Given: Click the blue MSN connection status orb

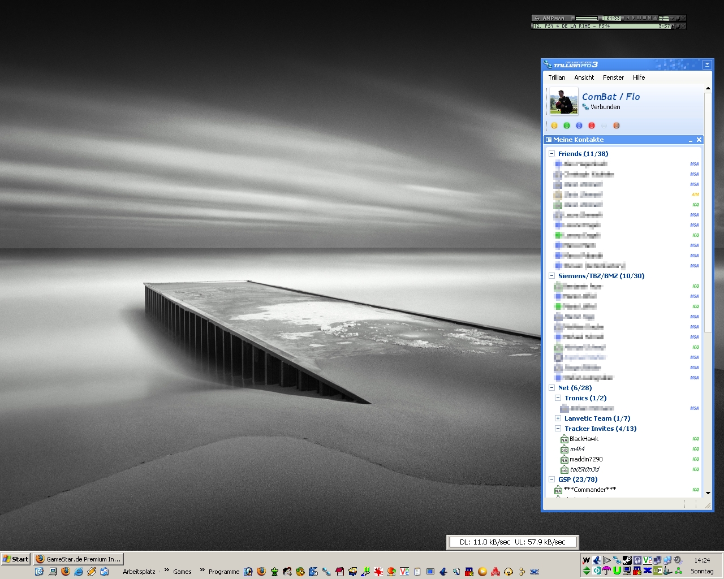Looking at the screenshot, I should [x=579, y=126].
